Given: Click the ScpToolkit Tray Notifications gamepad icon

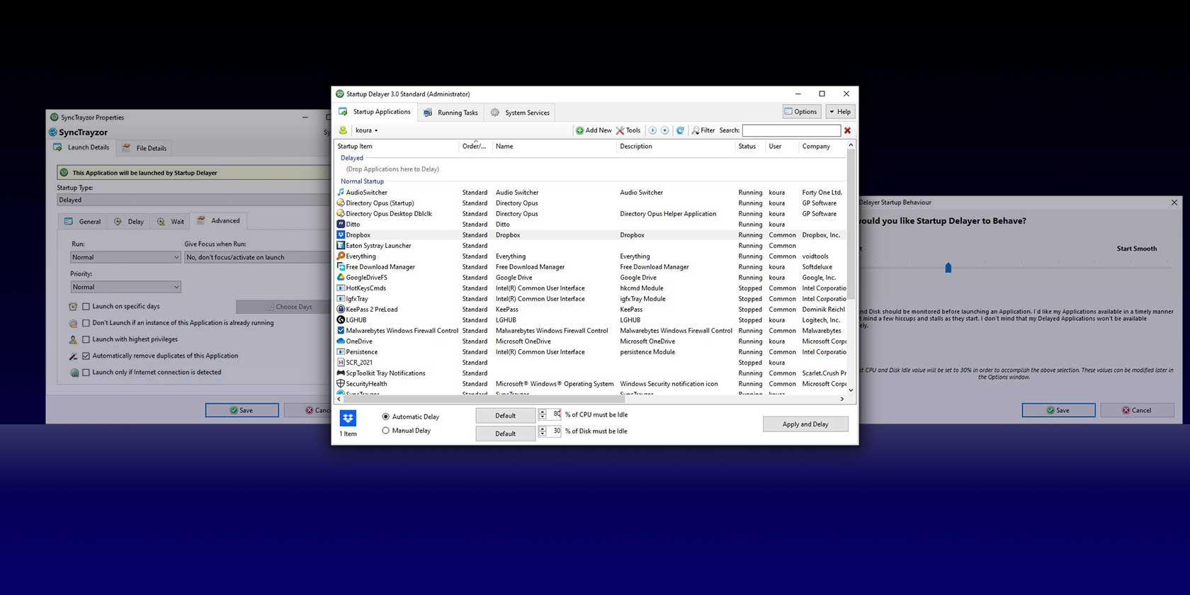Looking at the screenshot, I should pos(341,373).
